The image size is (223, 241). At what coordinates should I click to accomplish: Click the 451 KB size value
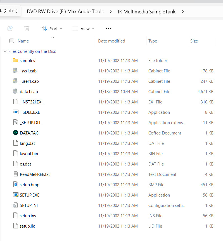pos(207,185)
